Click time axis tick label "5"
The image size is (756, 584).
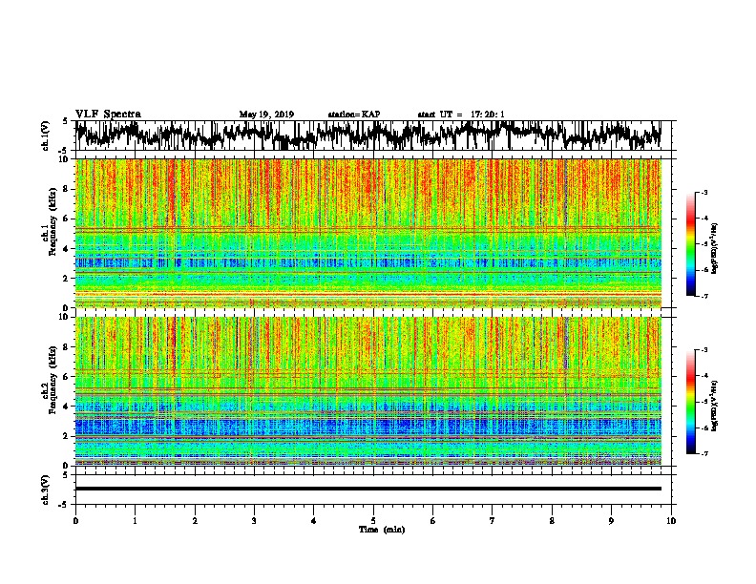pos(373,521)
